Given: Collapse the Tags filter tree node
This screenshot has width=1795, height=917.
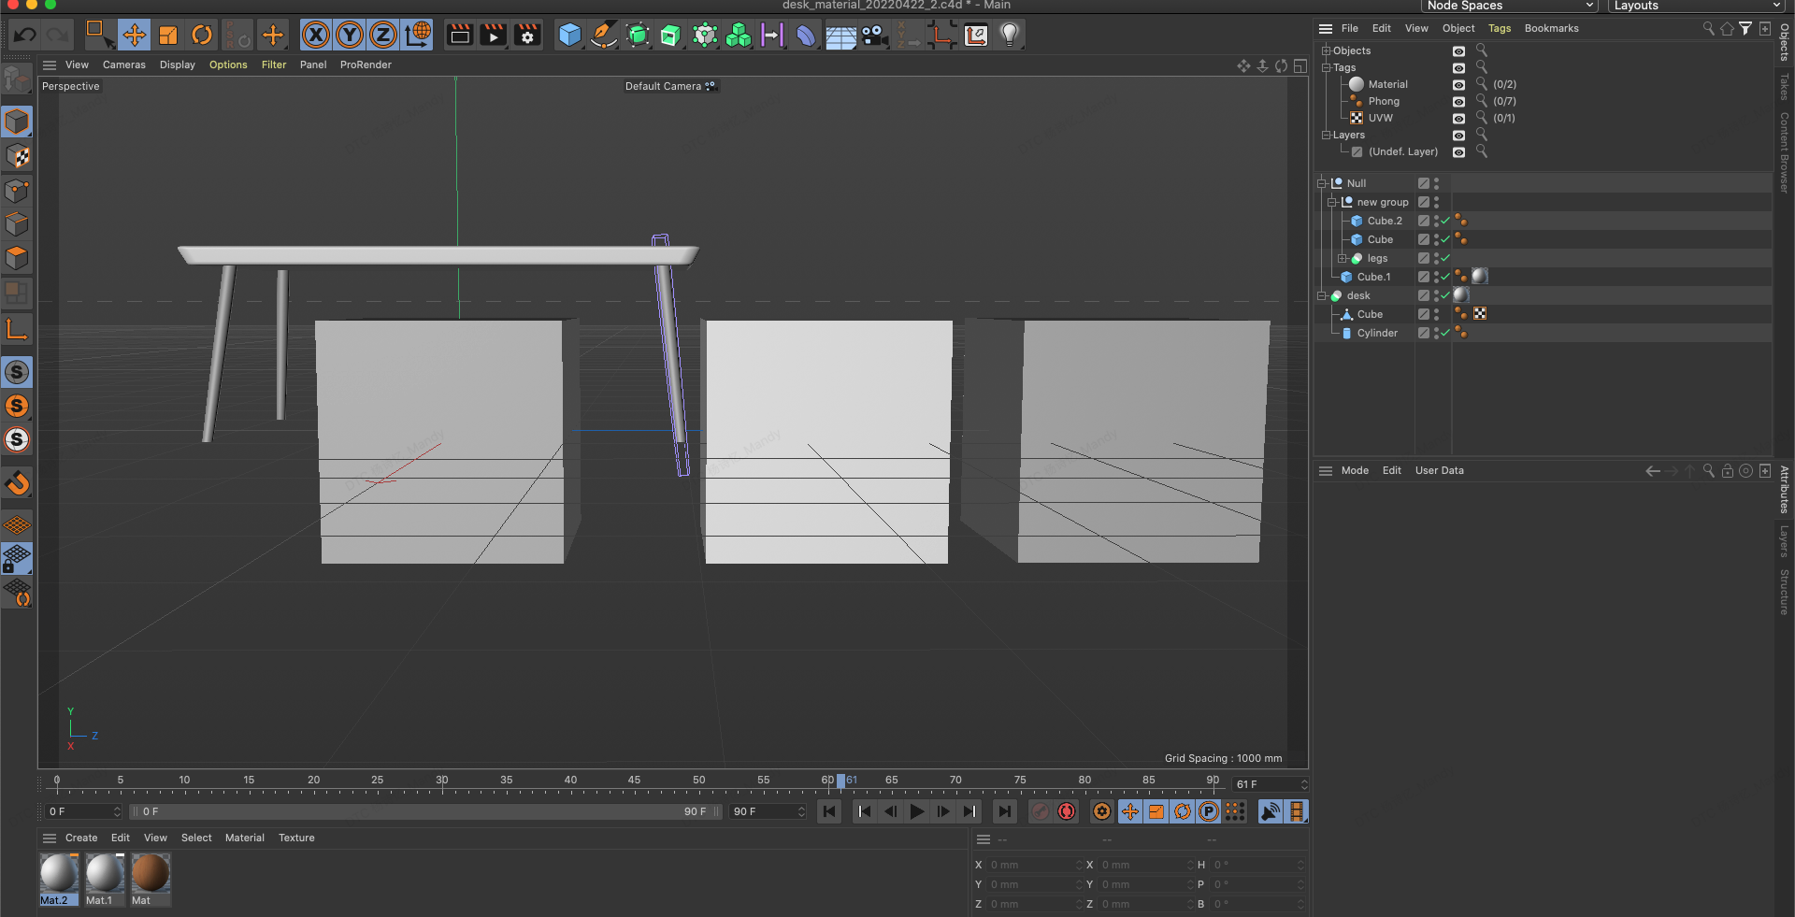Looking at the screenshot, I should tap(1326, 67).
